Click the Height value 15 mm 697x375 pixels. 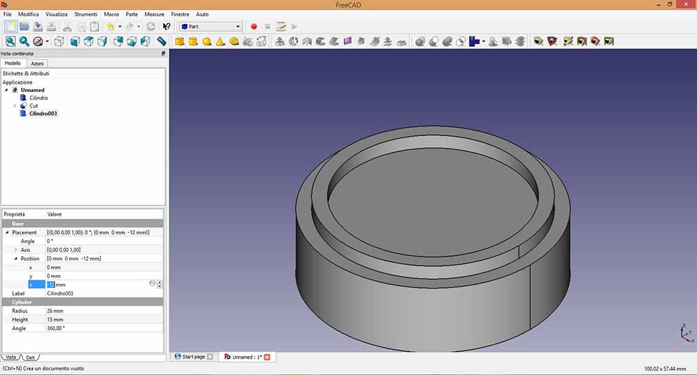[55, 320]
